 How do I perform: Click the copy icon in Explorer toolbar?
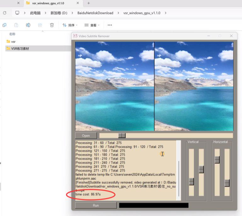click(4, 25)
